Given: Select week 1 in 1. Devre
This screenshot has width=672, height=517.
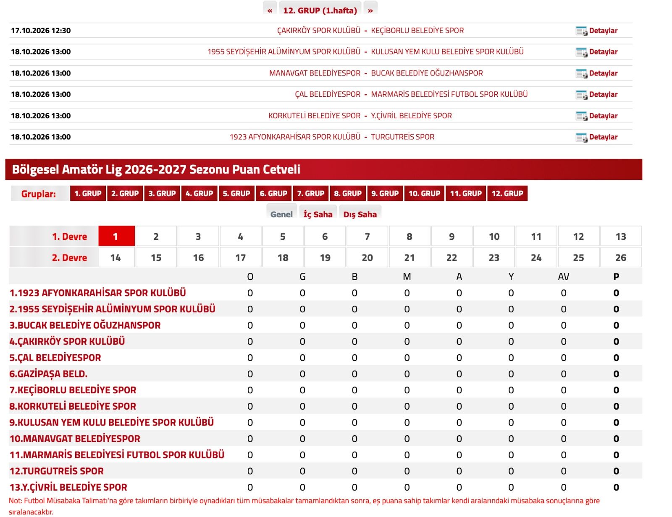Looking at the screenshot, I should pos(116,236).
